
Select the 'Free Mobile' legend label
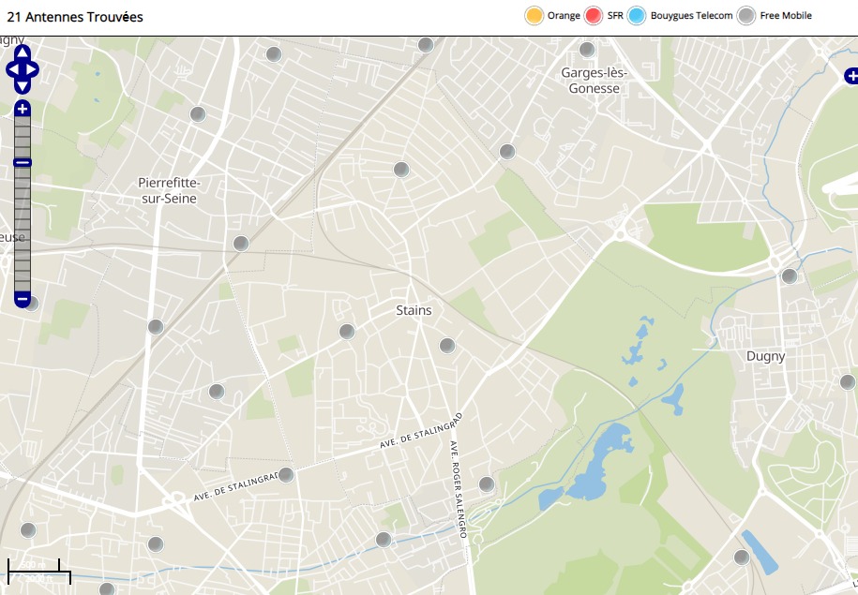[x=786, y=15]
